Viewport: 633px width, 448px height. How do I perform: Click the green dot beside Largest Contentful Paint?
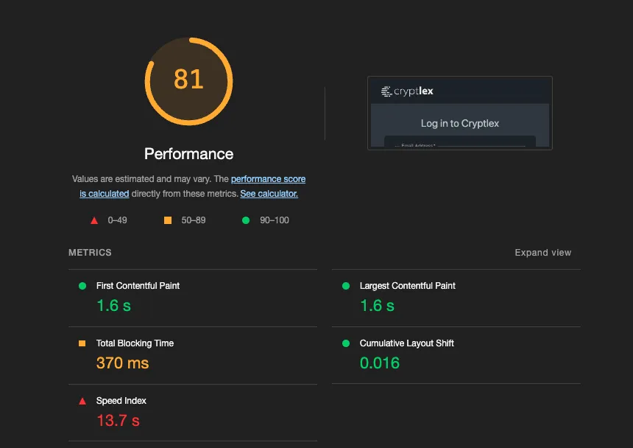coord(344,286)
